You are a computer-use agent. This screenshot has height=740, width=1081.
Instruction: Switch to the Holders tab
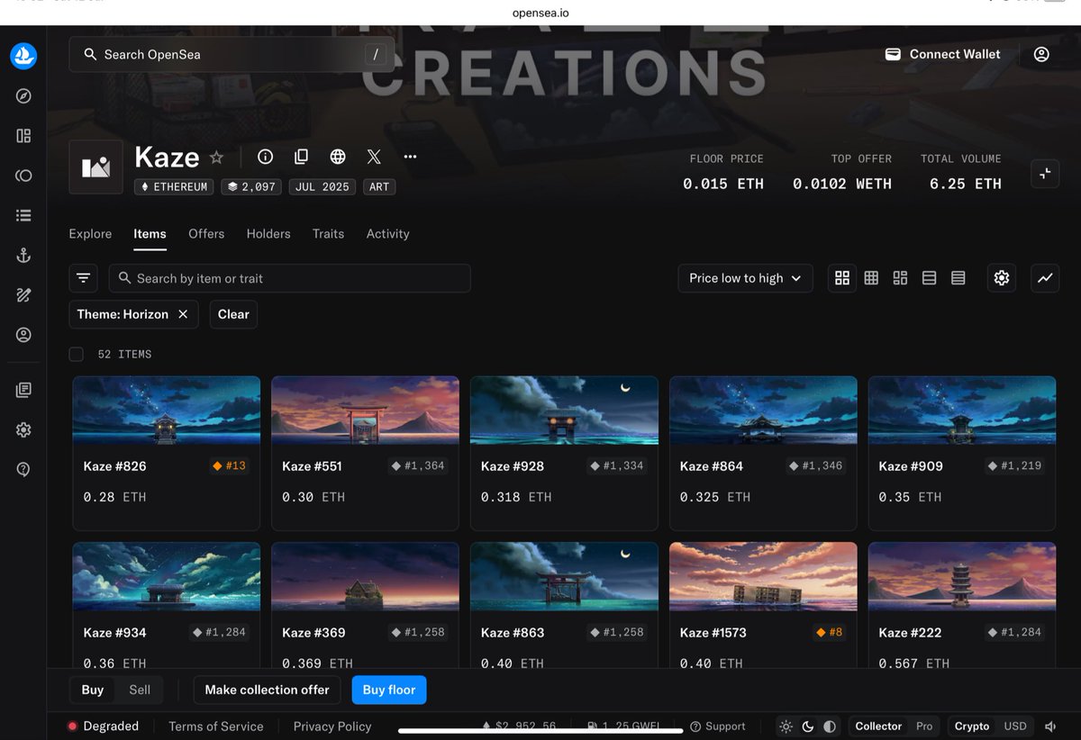pyautogui.click(x=268, y=233)
